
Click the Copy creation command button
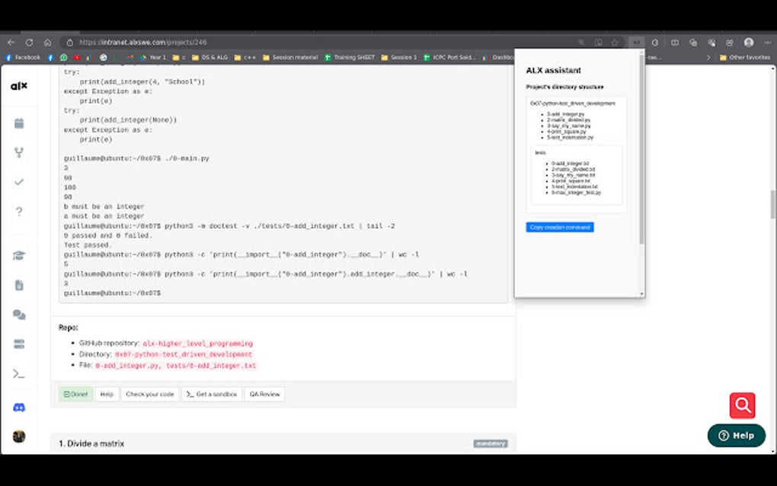click(x=560, y=227)
